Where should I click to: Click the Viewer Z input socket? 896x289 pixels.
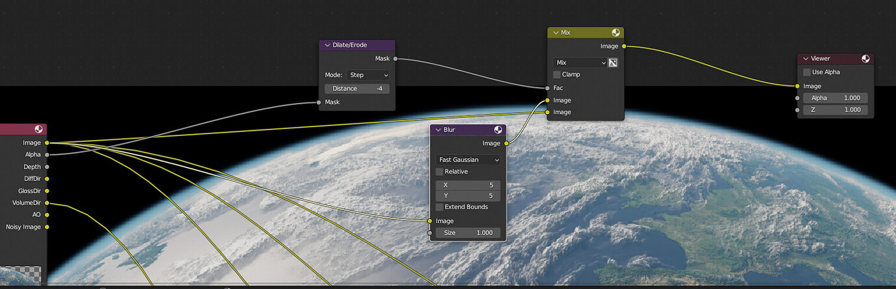(x=797, y=110)
